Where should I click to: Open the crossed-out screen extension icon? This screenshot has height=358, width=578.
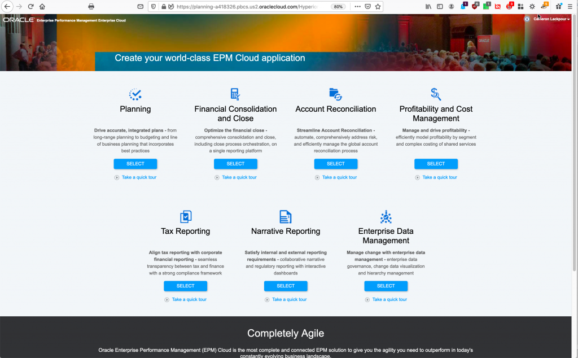click(x=498, y=7)
